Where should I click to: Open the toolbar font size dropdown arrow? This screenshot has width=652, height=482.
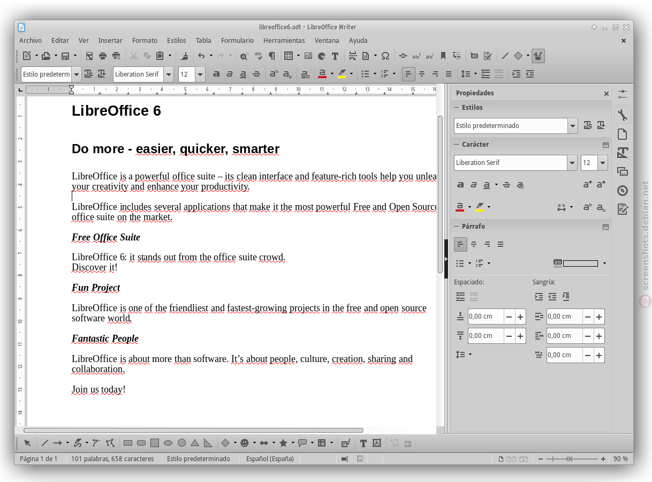click(200, 74)
